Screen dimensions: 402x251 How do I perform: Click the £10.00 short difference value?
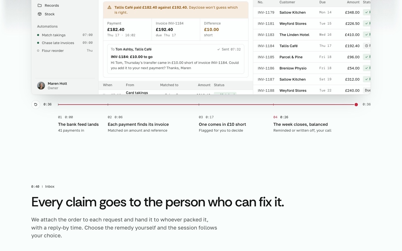click(x=211, y=30)
